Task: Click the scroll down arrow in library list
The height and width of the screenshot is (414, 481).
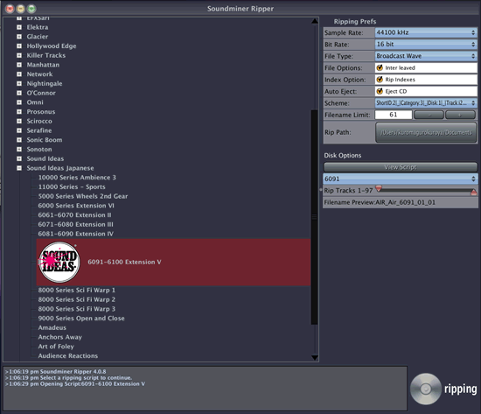Action: click(315, 357)
